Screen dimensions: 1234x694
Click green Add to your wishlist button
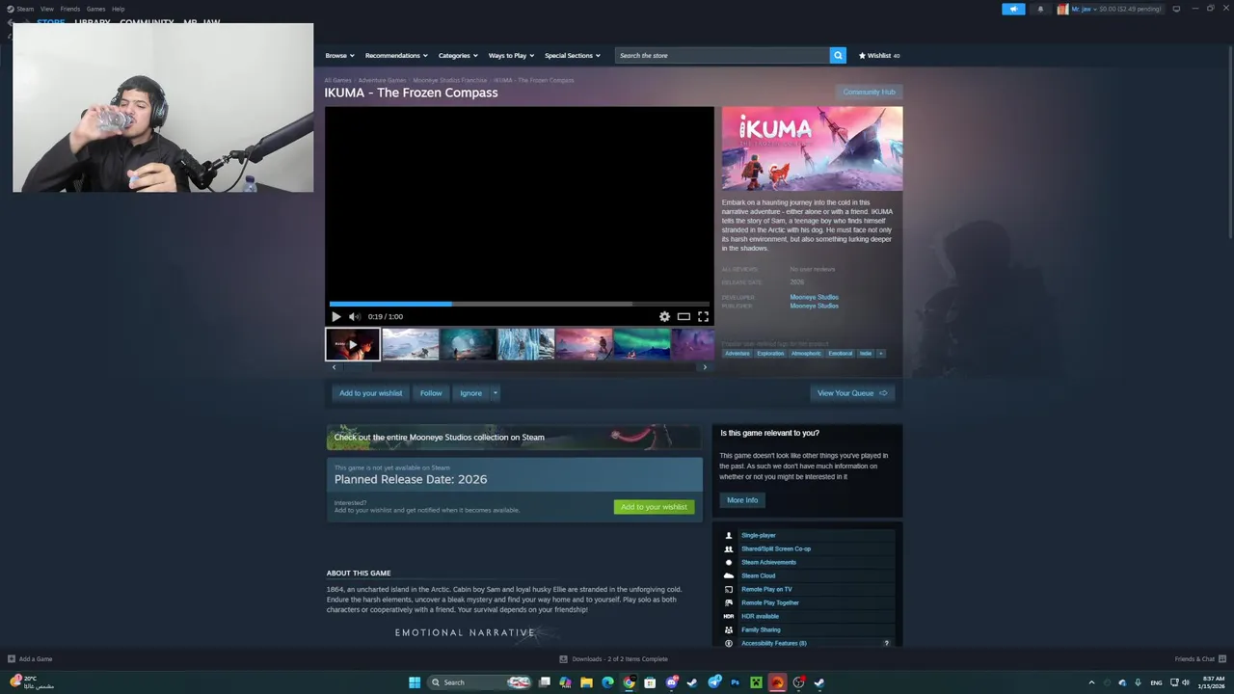pyautogui.click(x=654, y=507)
